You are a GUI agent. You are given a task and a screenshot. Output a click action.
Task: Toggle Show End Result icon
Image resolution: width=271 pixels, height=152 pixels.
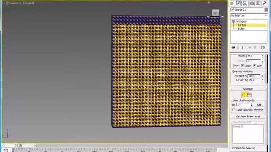pos(241,47)
